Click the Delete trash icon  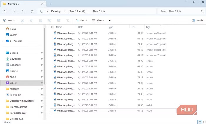click(68, 21)
